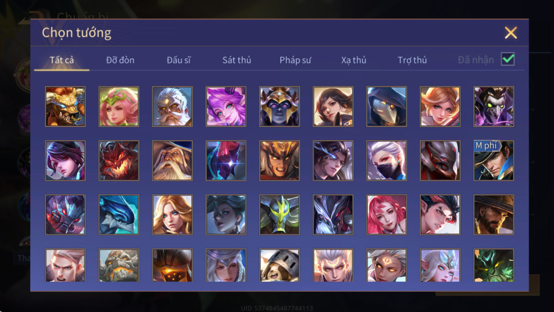
Task: Select the golden bull beast hero portrait
Action: click(65, 107)
